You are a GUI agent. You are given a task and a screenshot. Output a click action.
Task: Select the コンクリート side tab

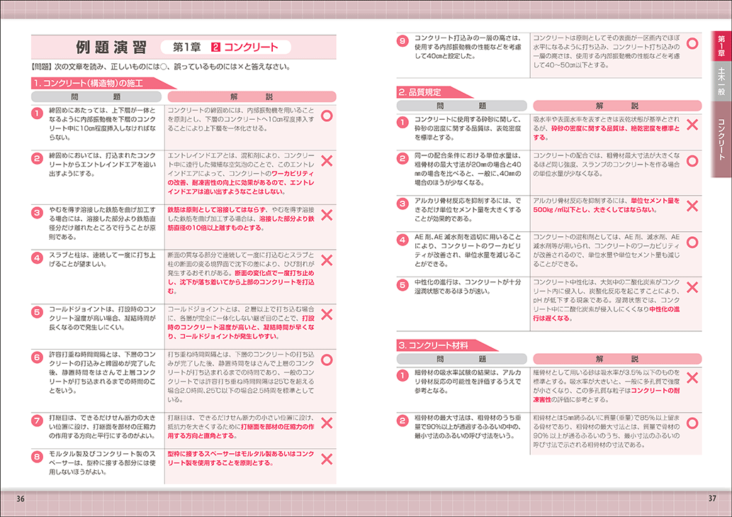tap(721, 139)
